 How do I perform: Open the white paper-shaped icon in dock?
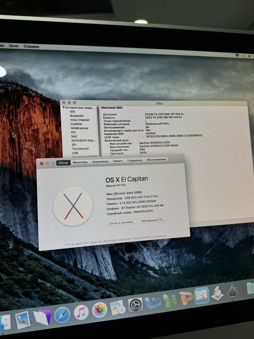217,293
